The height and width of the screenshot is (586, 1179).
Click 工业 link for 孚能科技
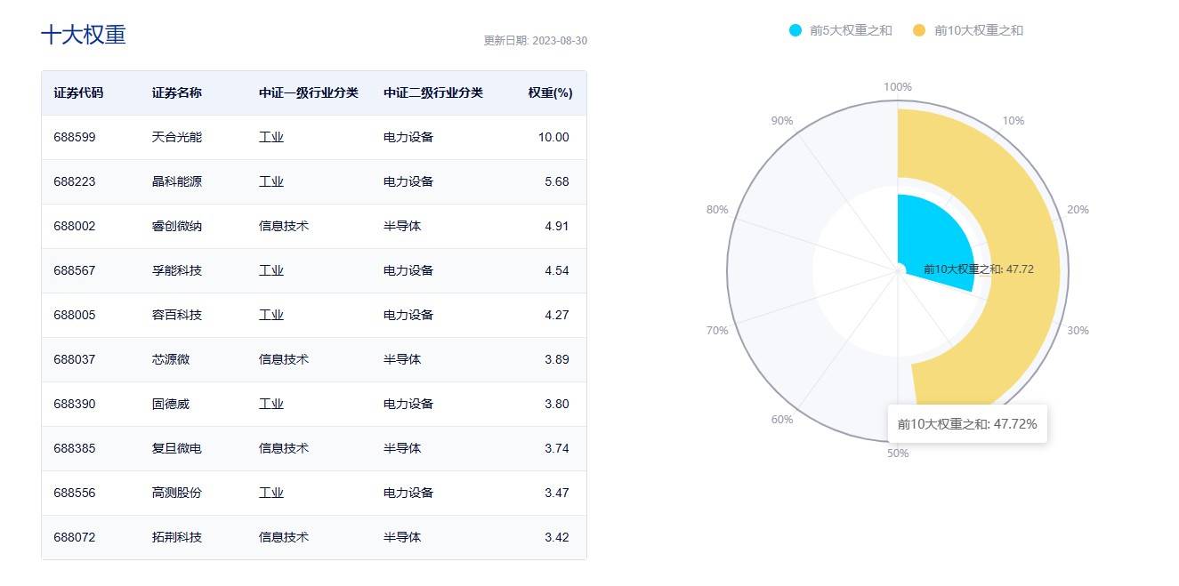pos(271,270)
